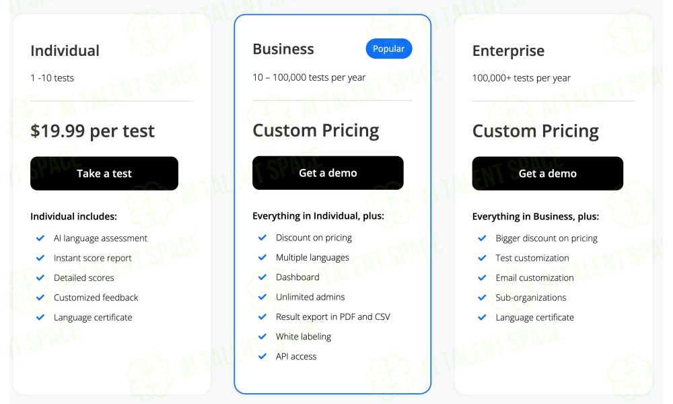Click checkmark beside Bigger discount on pricing

click(482, 238)
